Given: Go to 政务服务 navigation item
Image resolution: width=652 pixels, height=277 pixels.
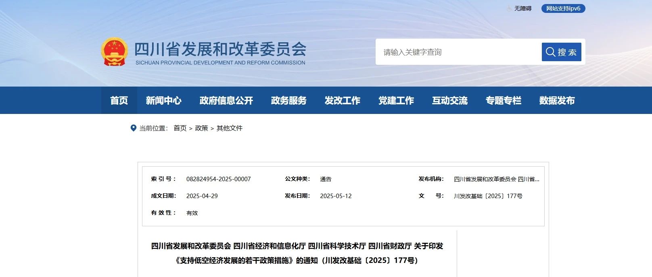Looking at the screenshot, I should pos(288,100).
